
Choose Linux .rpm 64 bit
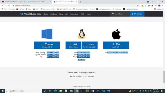coord(79,55)
